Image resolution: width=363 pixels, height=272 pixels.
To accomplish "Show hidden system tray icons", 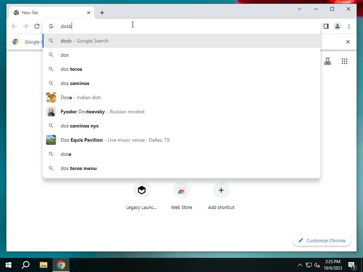I will coord(300,265).
